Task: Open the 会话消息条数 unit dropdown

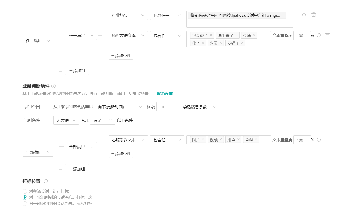Action: pos(199,107)
